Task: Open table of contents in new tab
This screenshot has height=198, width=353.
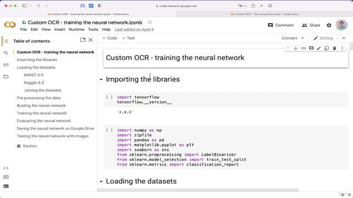Action: point(83,40)
